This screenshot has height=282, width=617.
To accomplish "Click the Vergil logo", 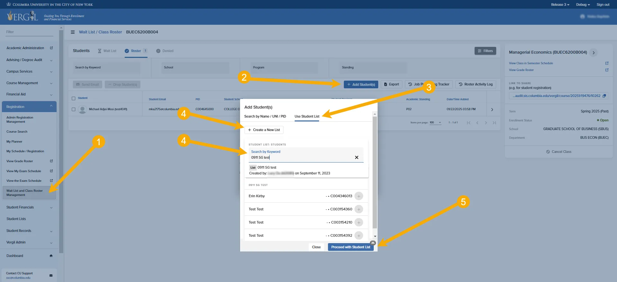I will pos(22,16).
